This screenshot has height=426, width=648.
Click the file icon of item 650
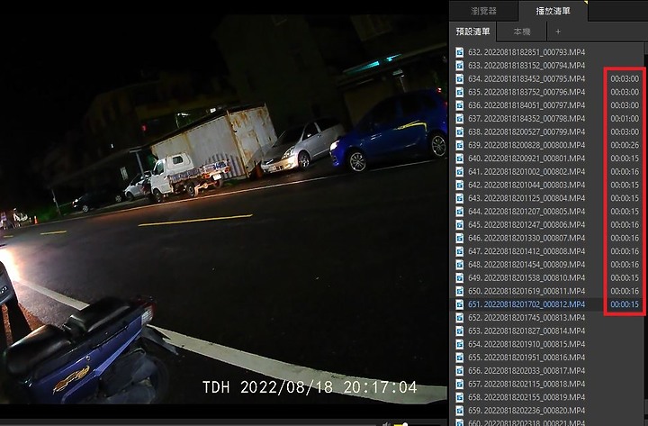459,291
